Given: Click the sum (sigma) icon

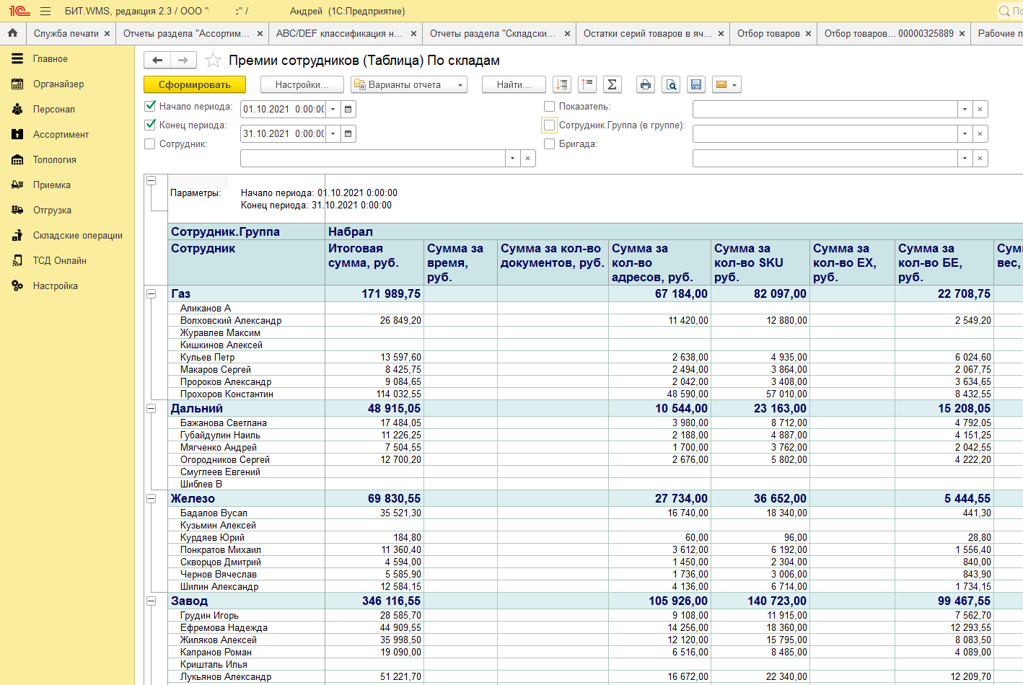Looking at the screenshot, I should 612,84.
